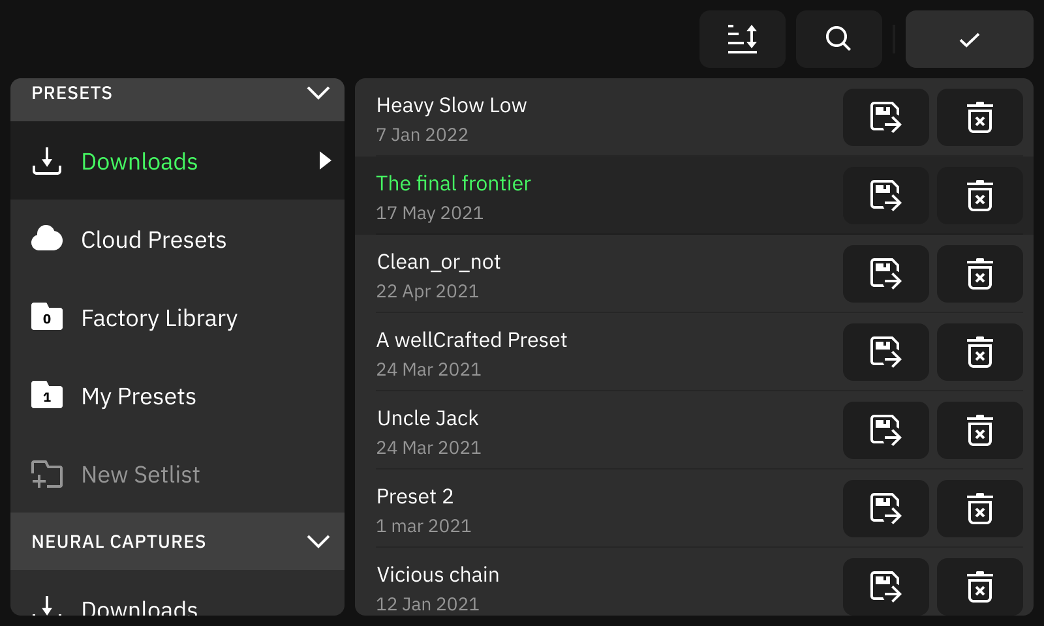Select the My Presets folder
The height and width of the screenshot is (626, 1044).
[138, 396]
